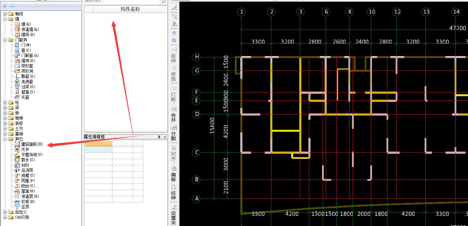Click the move tool icon

174,33
